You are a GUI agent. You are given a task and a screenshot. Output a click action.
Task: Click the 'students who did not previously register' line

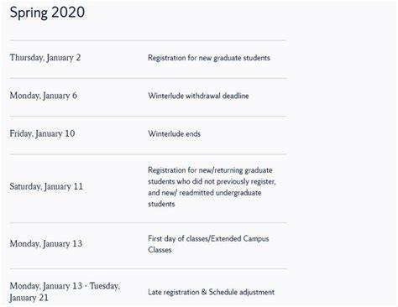(x=212, y=181)
